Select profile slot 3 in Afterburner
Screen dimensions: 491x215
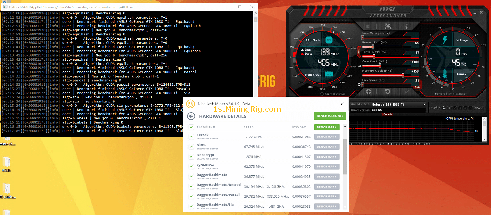[x=460, y=108]
